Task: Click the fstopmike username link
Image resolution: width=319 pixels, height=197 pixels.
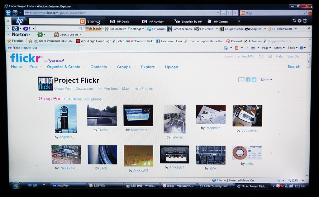Action: tap(213, 128)
